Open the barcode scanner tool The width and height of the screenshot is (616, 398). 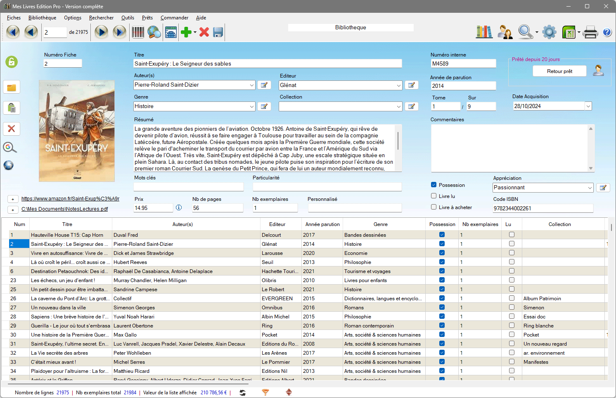138,32
